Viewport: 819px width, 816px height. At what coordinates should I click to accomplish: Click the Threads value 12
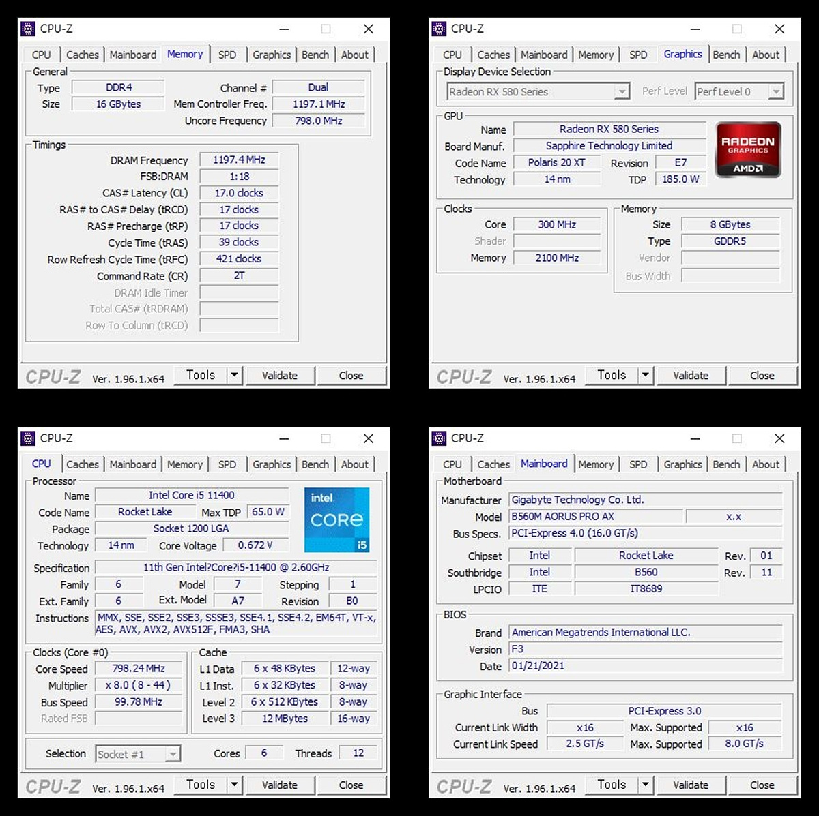tap(358, 753)
